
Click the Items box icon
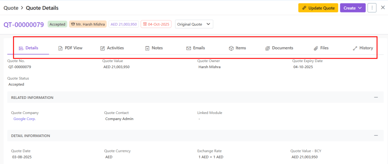231,48
